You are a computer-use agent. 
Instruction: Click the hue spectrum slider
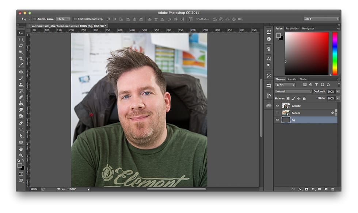pos(335,54)
